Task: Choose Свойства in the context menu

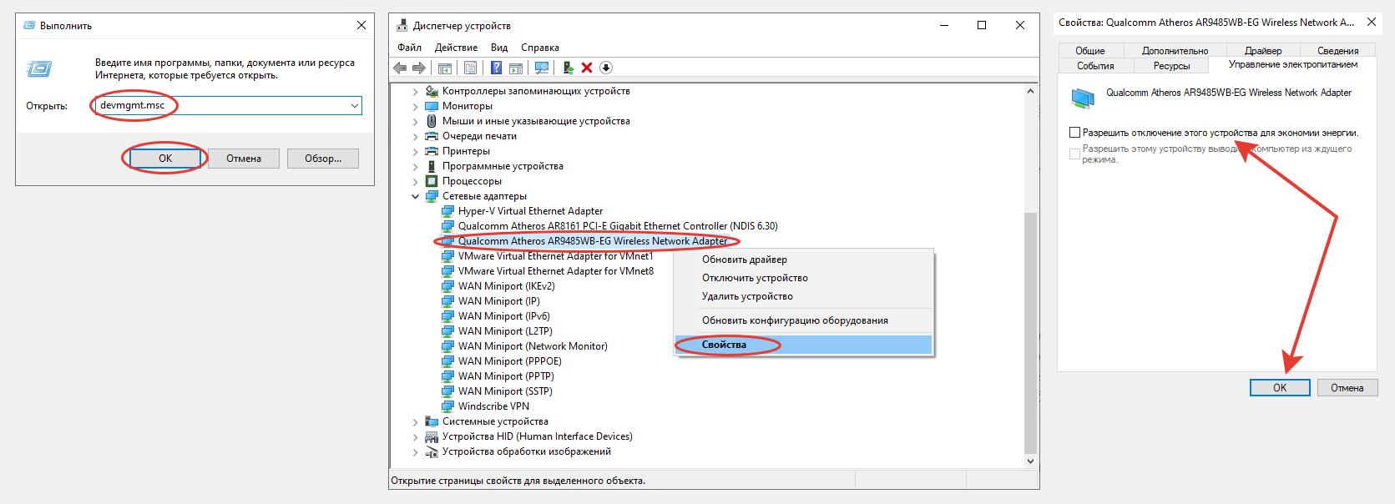Action: click(803, 345)
